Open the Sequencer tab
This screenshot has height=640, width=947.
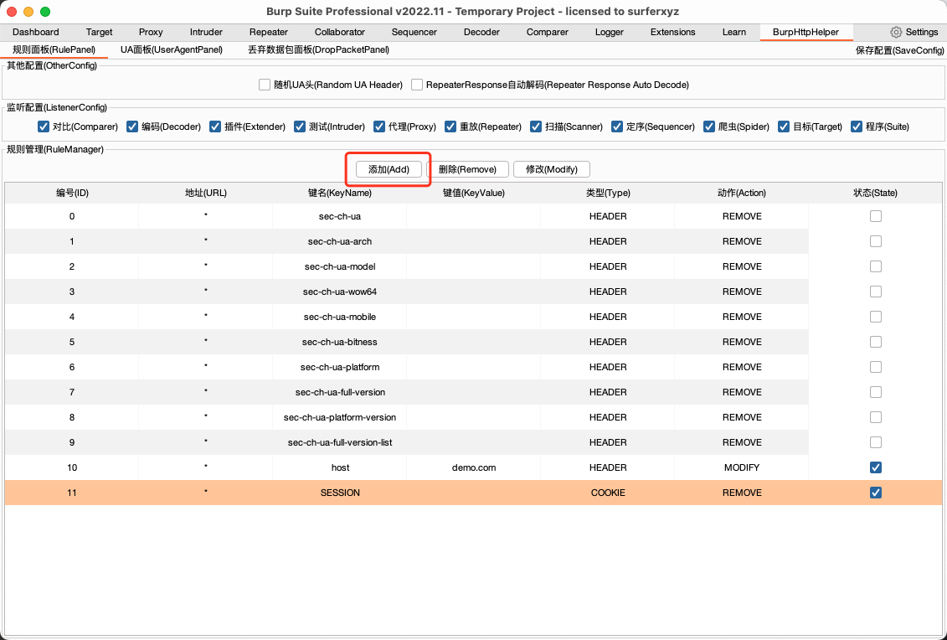(414, 32)
